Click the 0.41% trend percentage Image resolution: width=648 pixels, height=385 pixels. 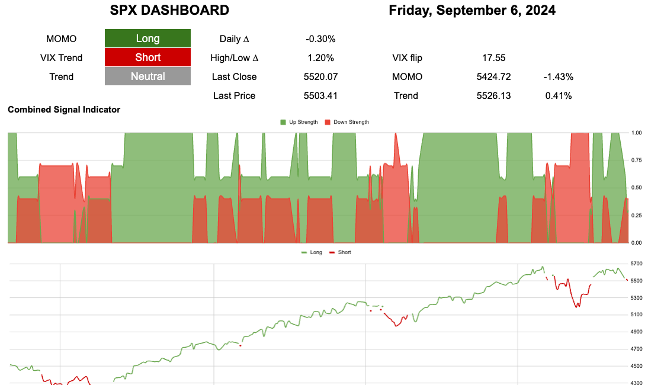pos(559,96)
